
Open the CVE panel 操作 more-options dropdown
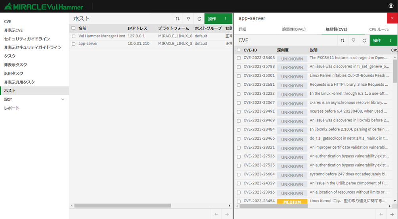point(390,40)
